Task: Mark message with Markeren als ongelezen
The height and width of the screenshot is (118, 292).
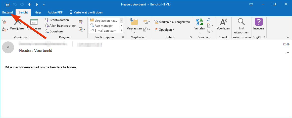Action: [x=172, y=22]
